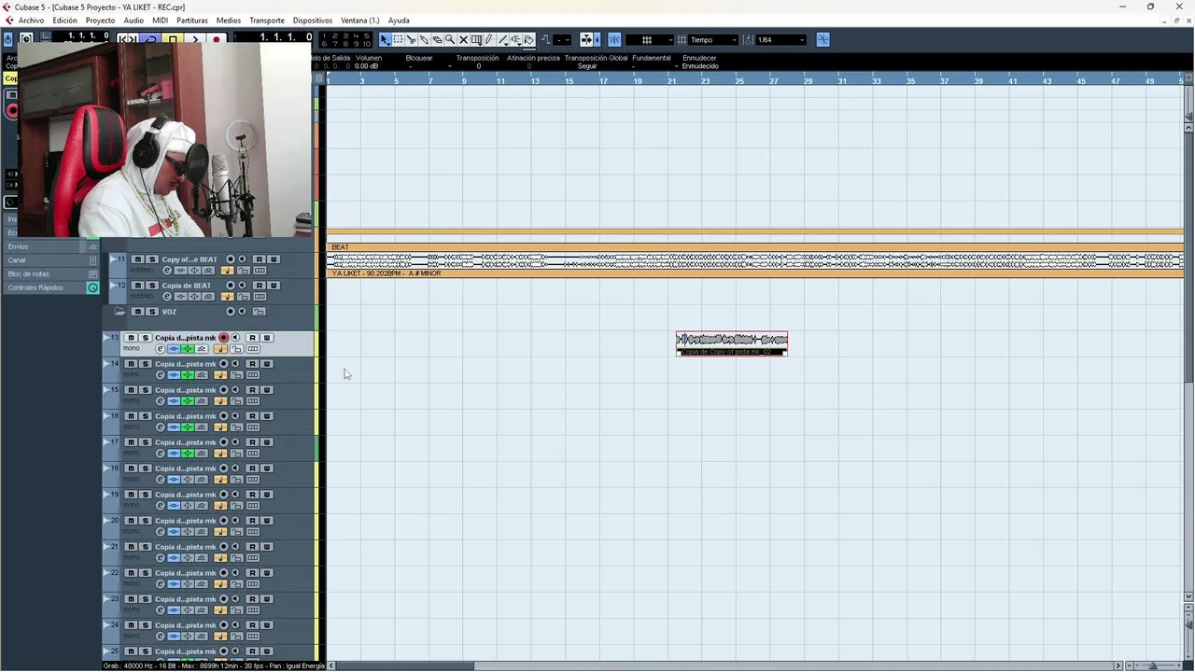Viewport: 1195px width, 672px height.
Task: Select the recorded audio clip on track 13
Action: pos(732,343)
